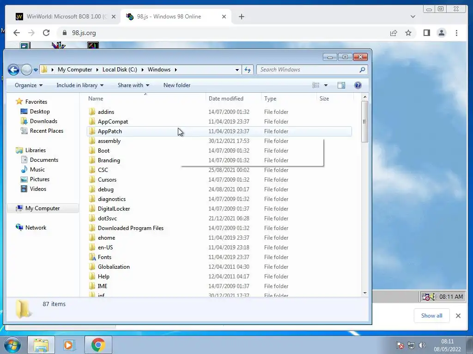
Task: Click the magnifier icon in Search Windows box
Action: [x=362, y=70]
